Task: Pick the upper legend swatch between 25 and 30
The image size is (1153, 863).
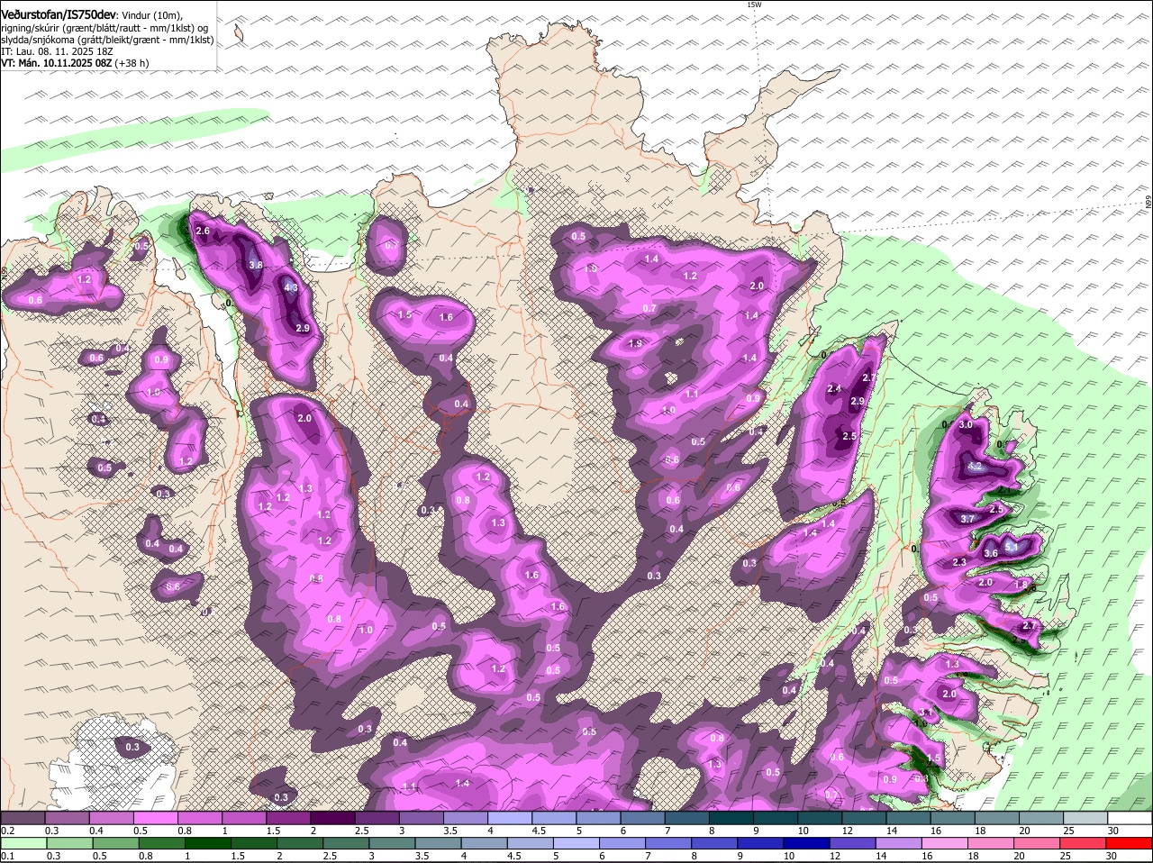Action: 1086,818
